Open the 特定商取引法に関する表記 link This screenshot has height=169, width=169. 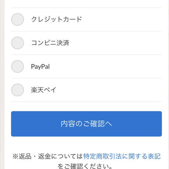122,157
